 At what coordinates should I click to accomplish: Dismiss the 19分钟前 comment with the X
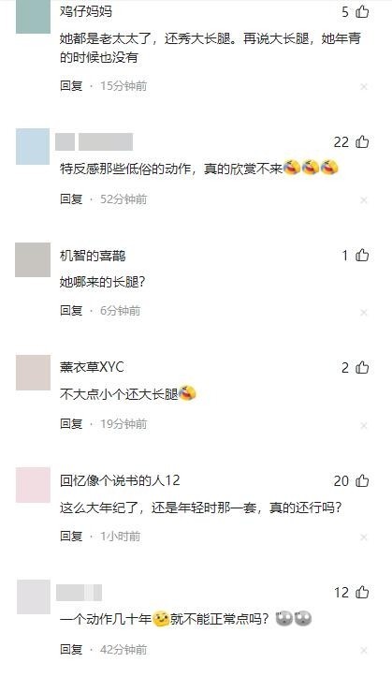point(364,425)
